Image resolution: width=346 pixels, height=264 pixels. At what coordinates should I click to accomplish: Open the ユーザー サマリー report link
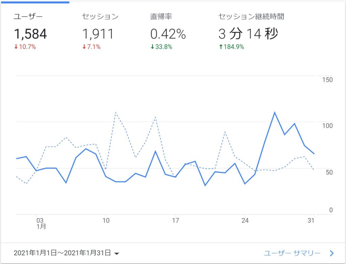point(292,253)
